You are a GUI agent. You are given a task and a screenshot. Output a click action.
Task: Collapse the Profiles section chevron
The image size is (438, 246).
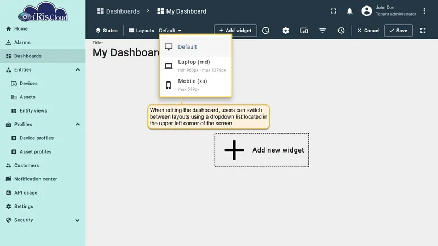78,125
